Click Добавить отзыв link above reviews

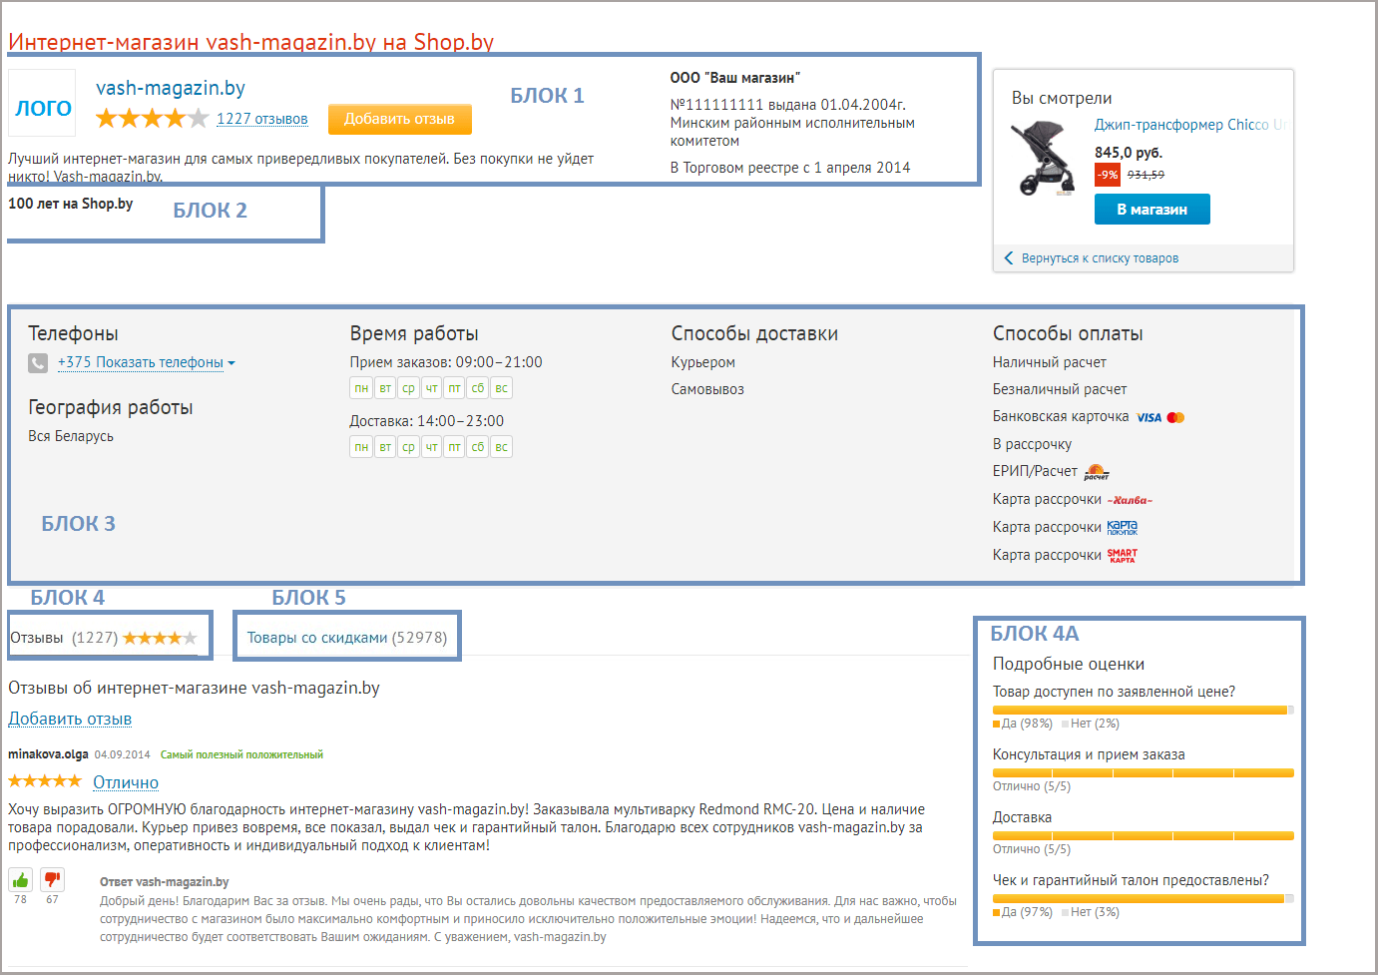tap(70, 719)
